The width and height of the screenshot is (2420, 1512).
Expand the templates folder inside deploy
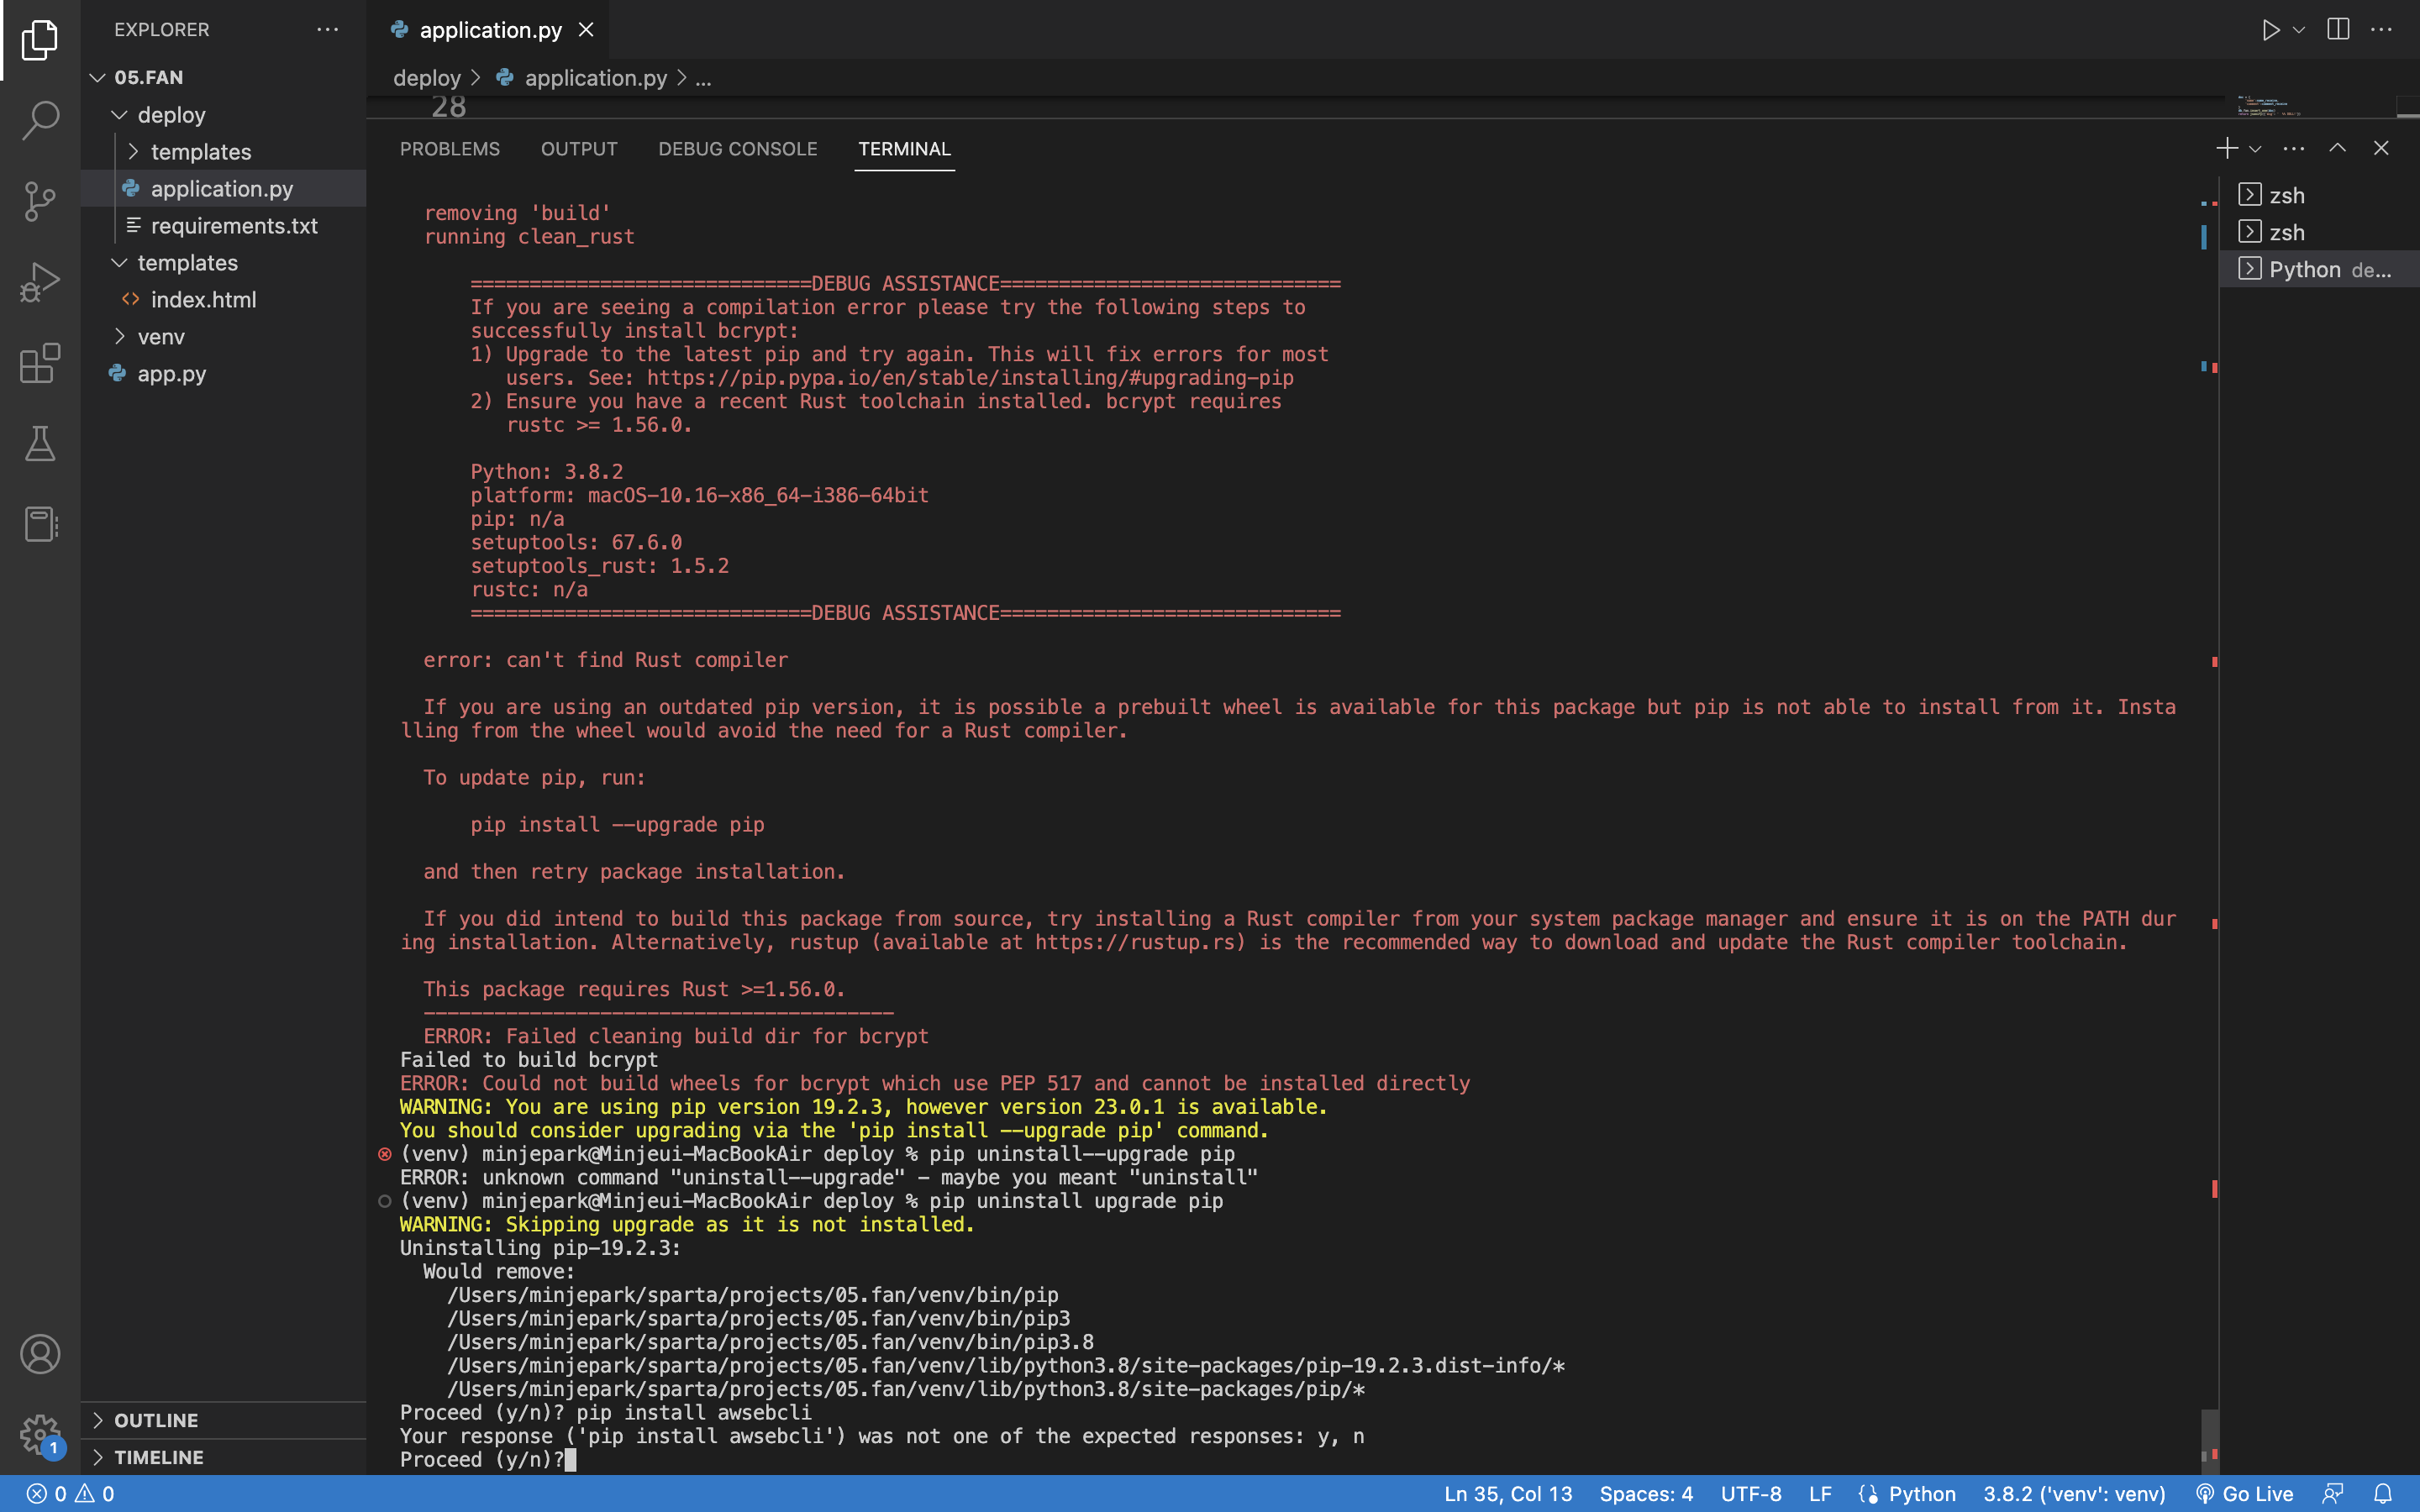[224, 152]
